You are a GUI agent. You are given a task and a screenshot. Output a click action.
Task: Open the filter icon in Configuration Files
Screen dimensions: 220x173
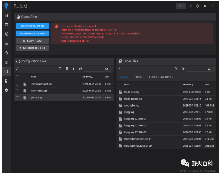pos(67,69)
